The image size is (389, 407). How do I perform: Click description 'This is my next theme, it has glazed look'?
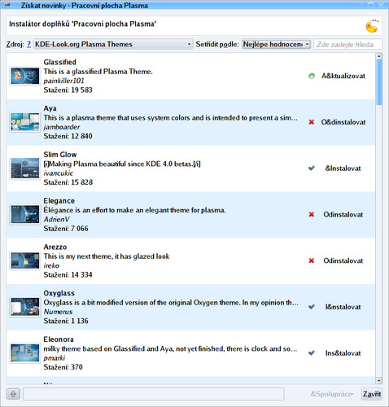click(107, 256)
